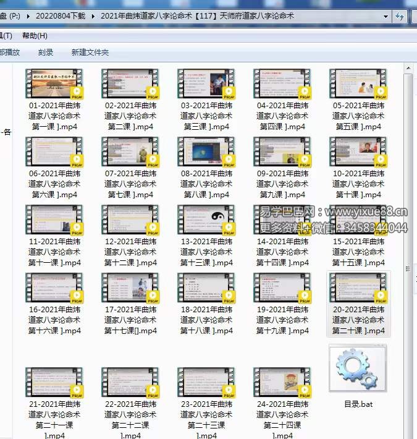Open the 工具(T) menu
Screen dimensions: 417x439
(6, 36)
